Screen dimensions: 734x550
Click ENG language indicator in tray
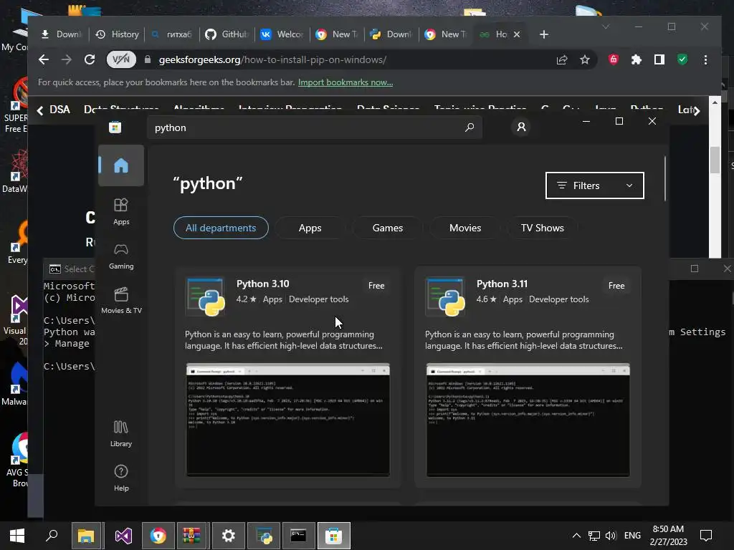pyautogui.click(x=632, y=536)
